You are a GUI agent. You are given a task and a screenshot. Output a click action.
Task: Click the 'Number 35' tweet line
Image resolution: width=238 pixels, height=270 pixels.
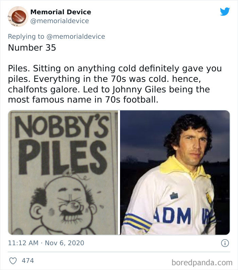(x=32, y=48)
